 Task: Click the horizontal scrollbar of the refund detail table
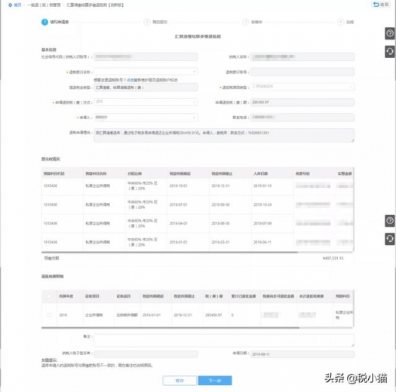point(170,328)
